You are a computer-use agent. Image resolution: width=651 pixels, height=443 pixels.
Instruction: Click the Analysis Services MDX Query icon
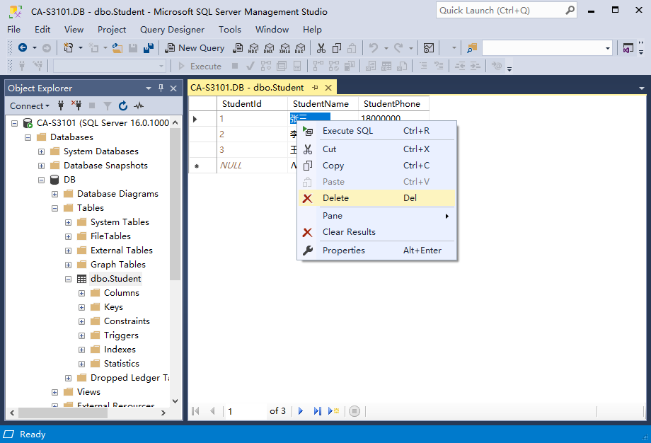(x=253, y=48)
